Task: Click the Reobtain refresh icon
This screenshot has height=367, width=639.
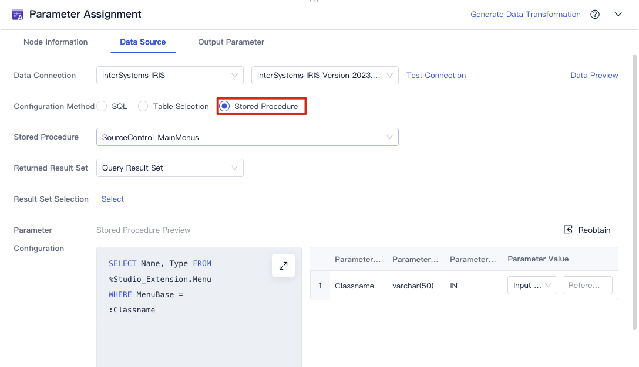Action: [568, 230]
